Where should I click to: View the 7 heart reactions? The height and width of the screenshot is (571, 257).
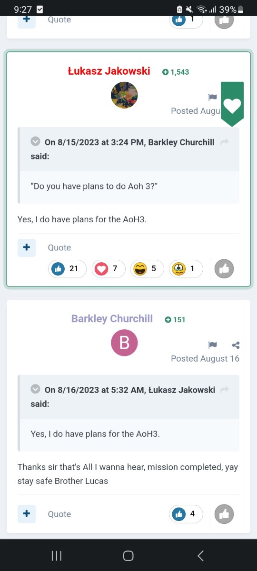[x=108, y=268]
